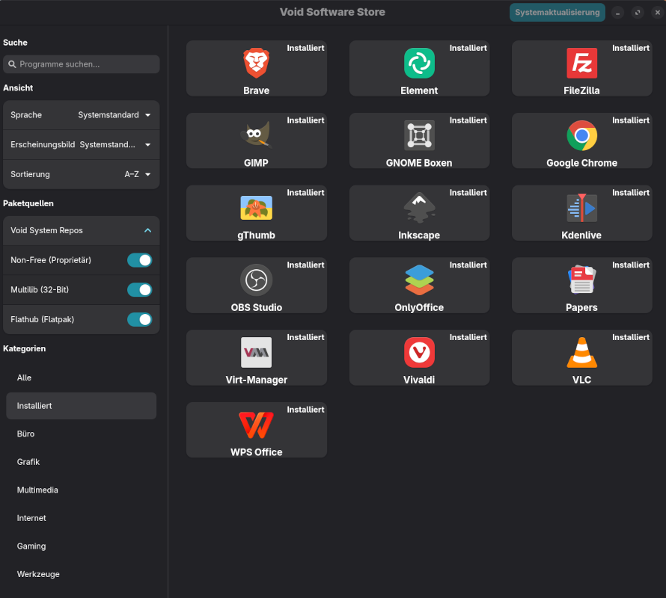This screenshot has height=598, width=666.
Task: Toggle Multilib (32-Bit) support off
Action: (x=140, y=289)
